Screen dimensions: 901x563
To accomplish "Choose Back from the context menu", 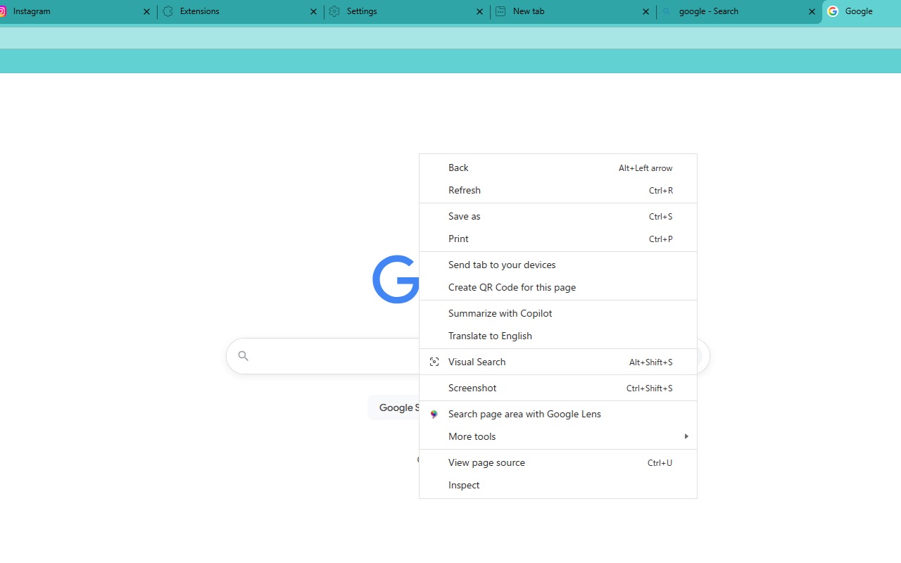I will click(558, 167).
